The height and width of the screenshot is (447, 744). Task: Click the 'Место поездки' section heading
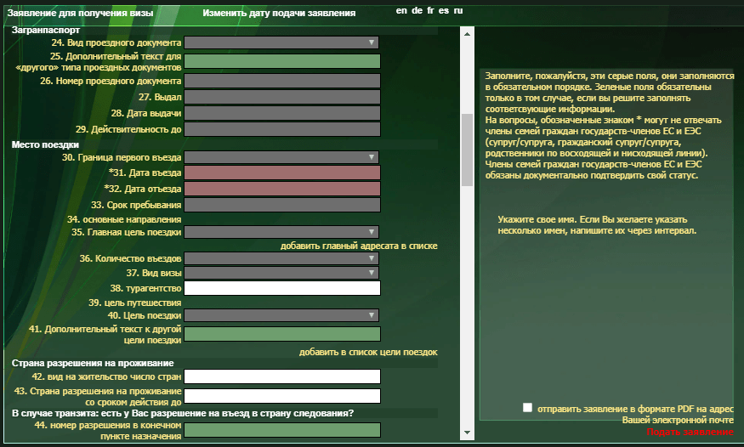(45, 144)
